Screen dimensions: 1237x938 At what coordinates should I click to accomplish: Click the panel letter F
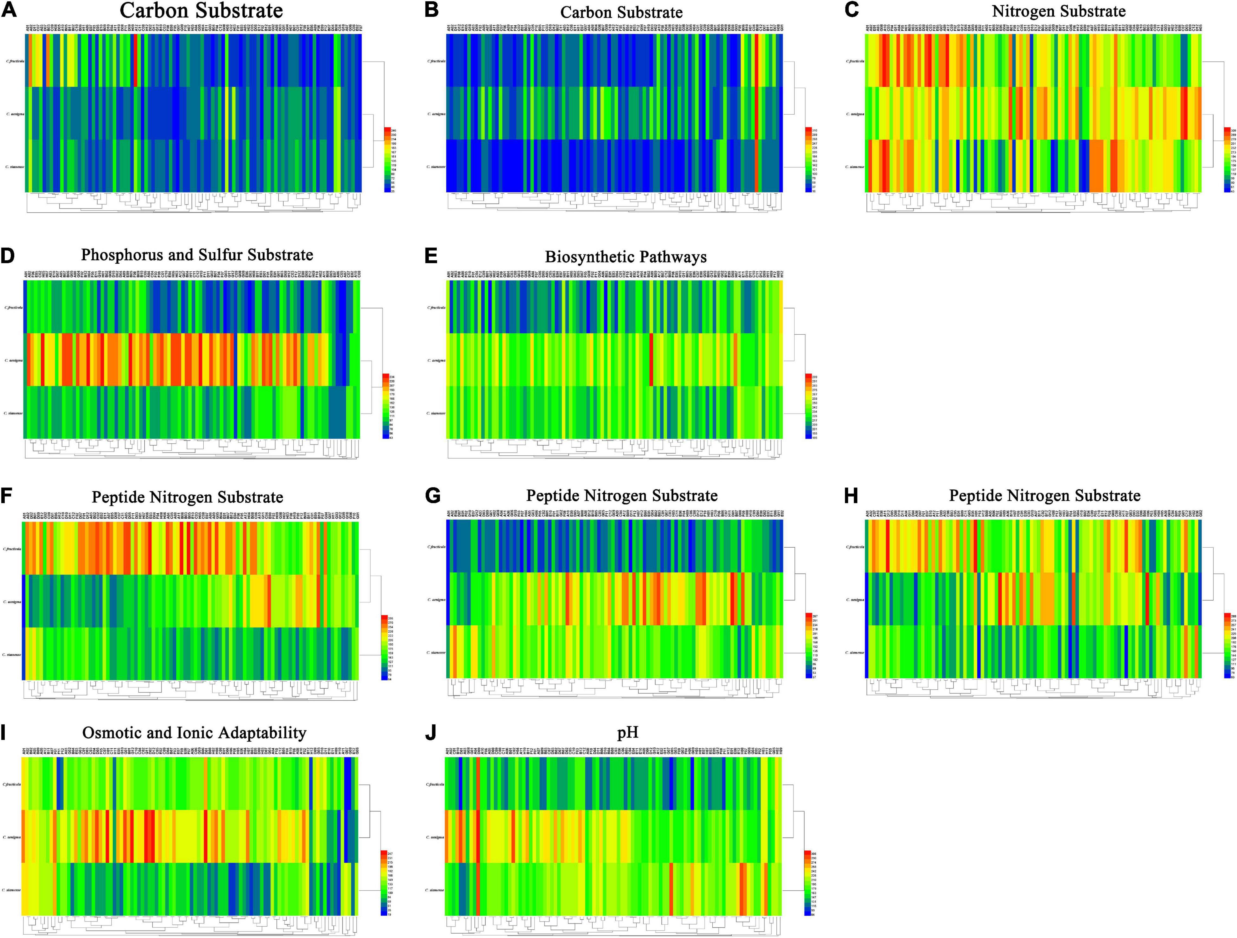click(x=7, y=496)
